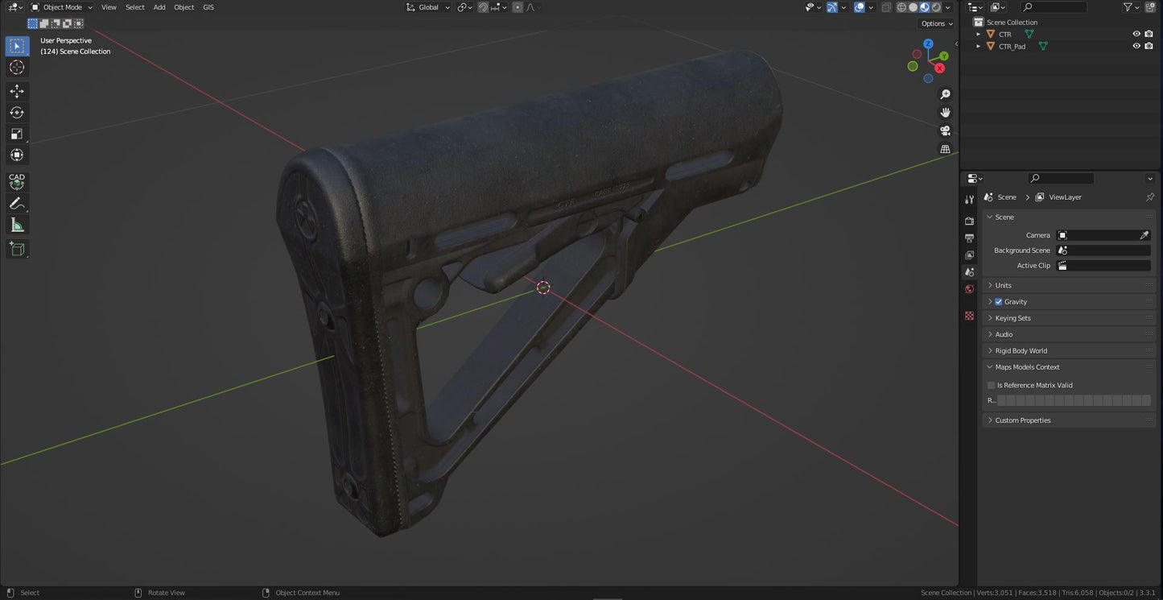Expand the Units panel
The image size is (1163, 600).
pos(1003,285)
